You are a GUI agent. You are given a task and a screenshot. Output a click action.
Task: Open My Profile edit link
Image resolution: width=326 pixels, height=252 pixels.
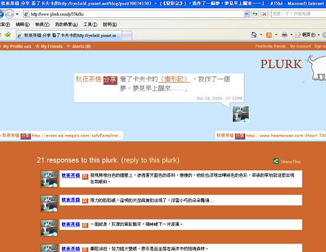[x=17, y=47]
